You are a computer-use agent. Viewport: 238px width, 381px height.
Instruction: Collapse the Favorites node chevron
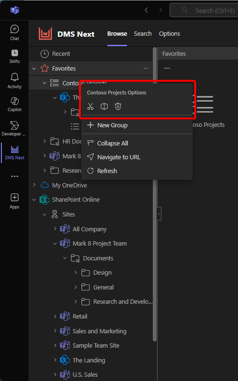tap(34, 69)
